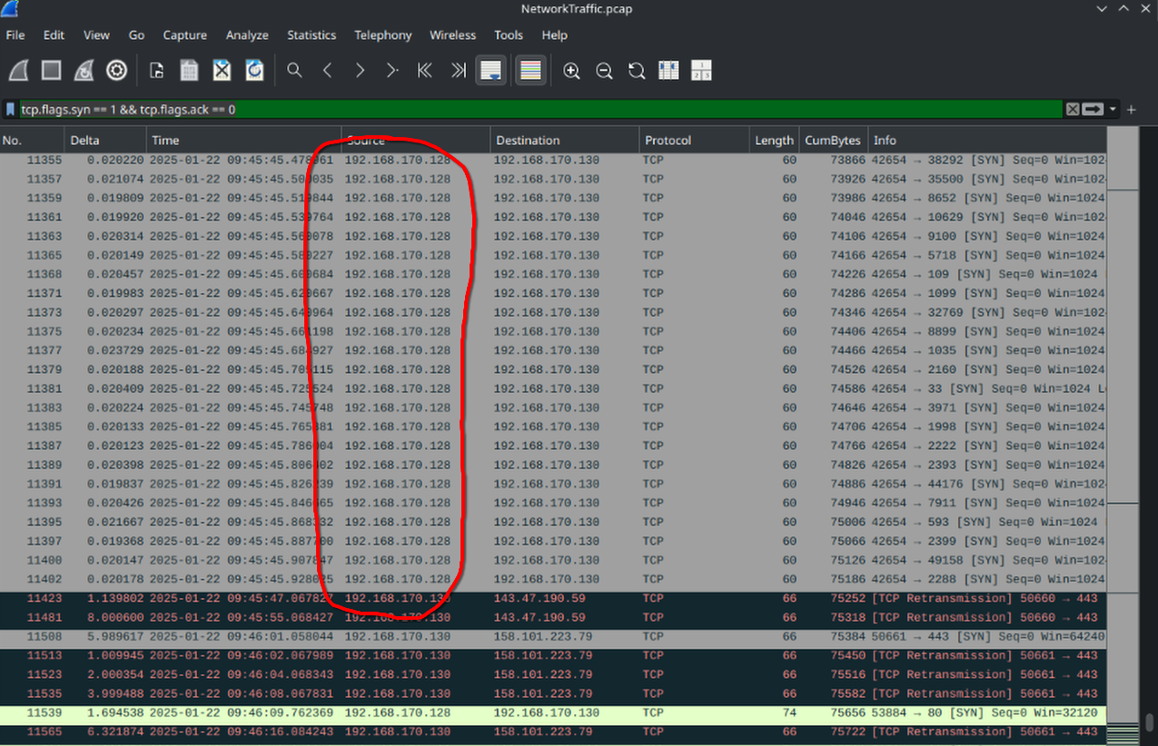Sort packets by the Protocol column header
1158x746 pixels.
pos(668,141)
